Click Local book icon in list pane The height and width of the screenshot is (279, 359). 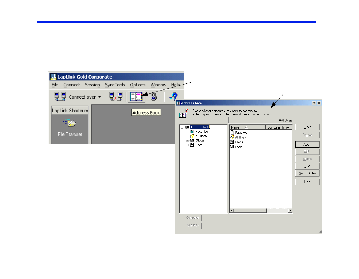pyautogui.click(x=232, y=147)
